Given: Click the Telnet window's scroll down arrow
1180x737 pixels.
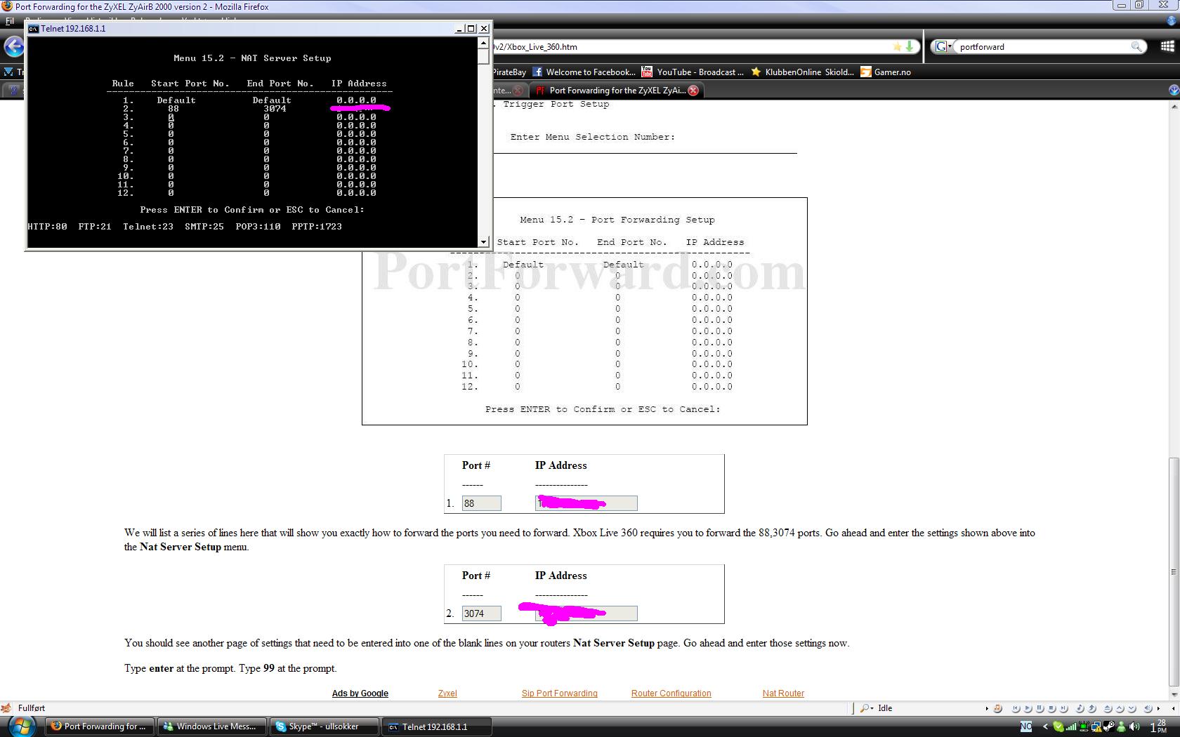Looking at the screenshot, I should coord(483,242).
